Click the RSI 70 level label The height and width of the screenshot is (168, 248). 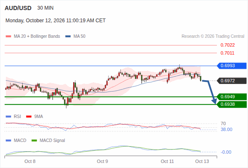[x=223, y=123]
